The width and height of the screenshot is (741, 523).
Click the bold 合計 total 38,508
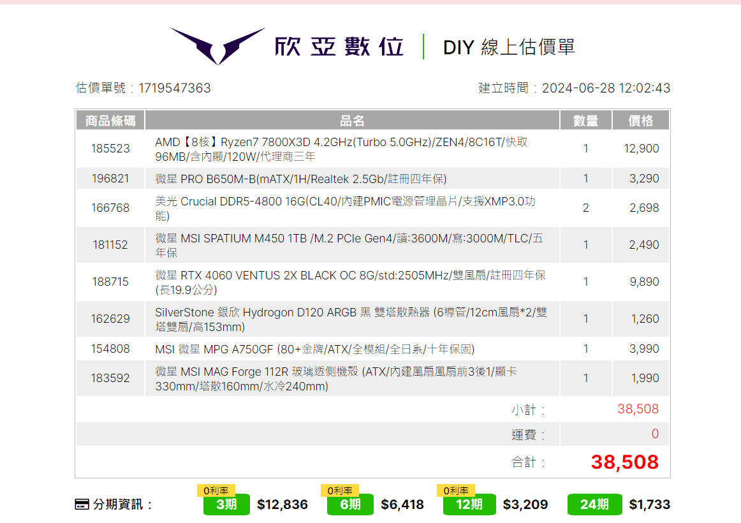pos(625,462)
